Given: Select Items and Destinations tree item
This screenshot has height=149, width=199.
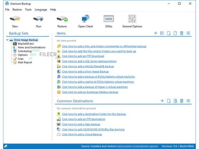Looking at the screenshot, I should coord(32,48).
